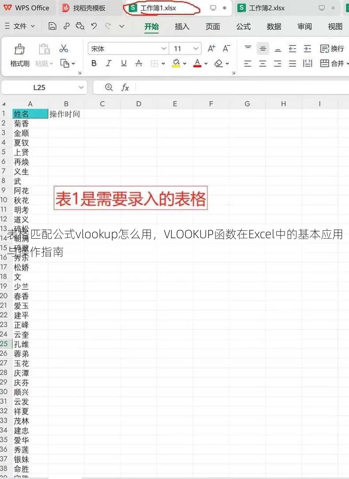Image resolution: width=349 pixels, height=479 pixels.
Task: Click the Clear eraser icon
Action: (219, 63)
